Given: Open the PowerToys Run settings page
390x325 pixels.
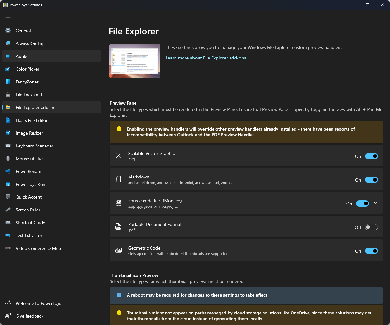Looking at the screenshot, I should (30, 184).
